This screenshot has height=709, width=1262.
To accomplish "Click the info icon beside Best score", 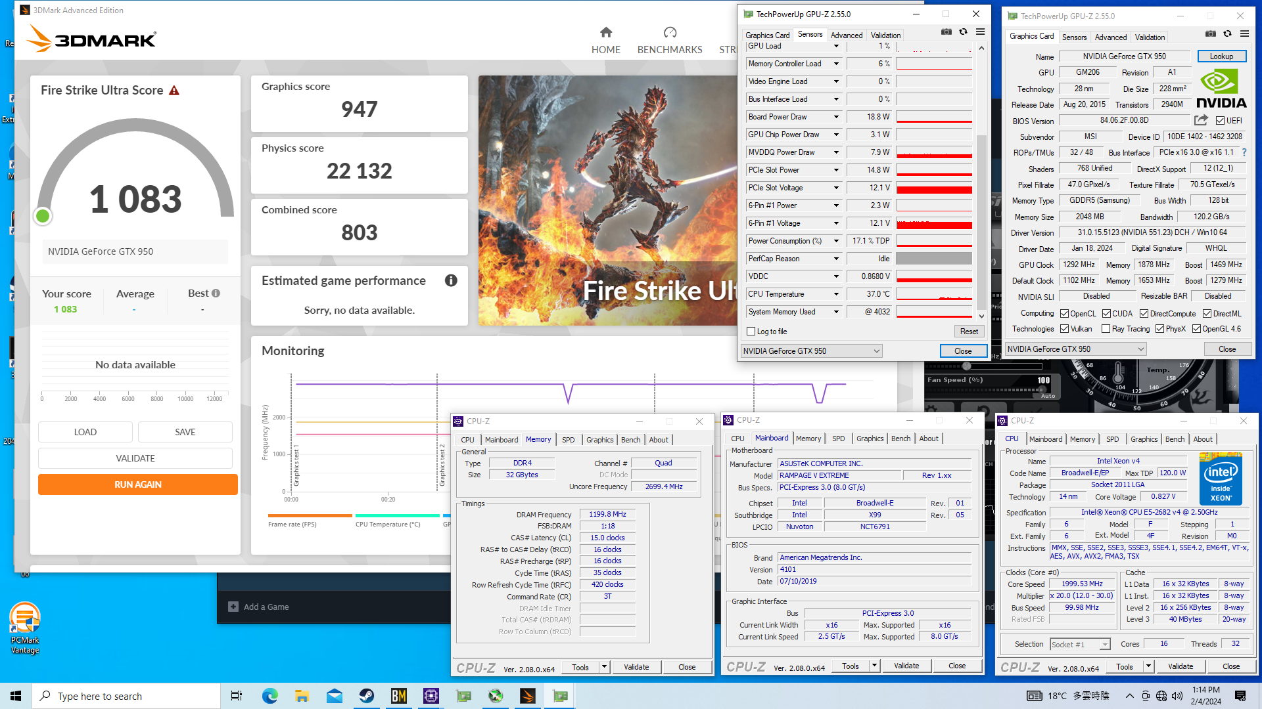I will [216, 293].
